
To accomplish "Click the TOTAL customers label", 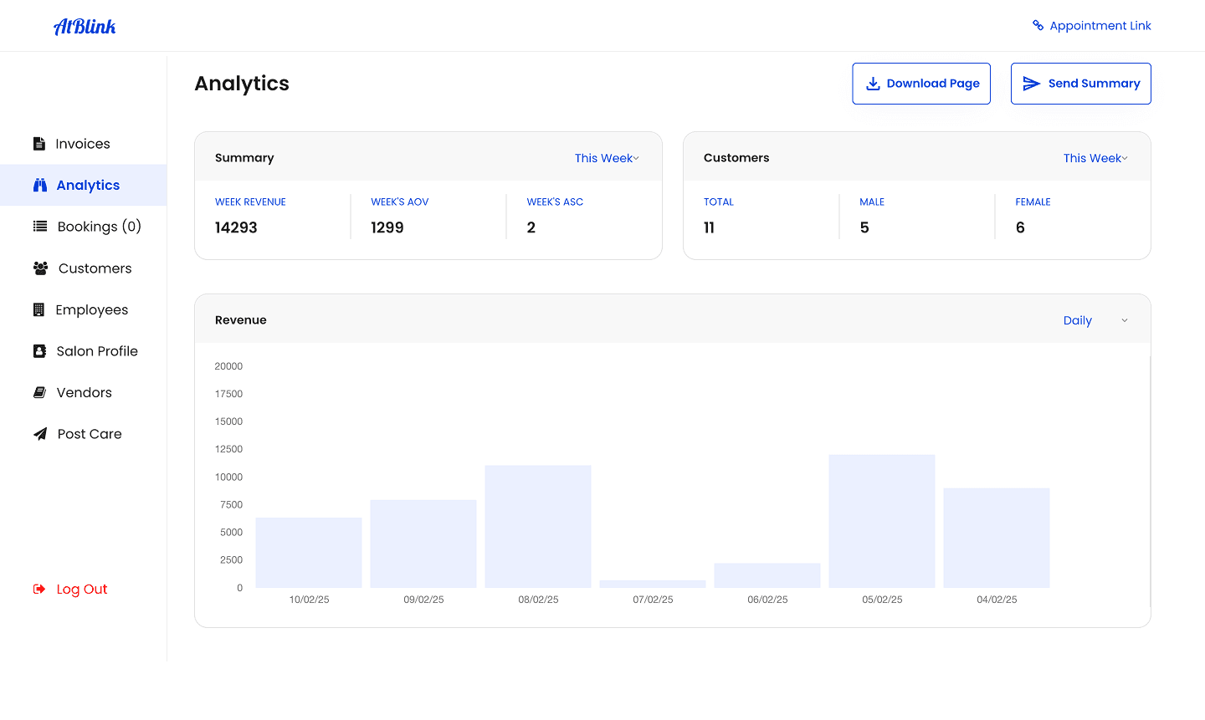I will click(x=719, y=202).
